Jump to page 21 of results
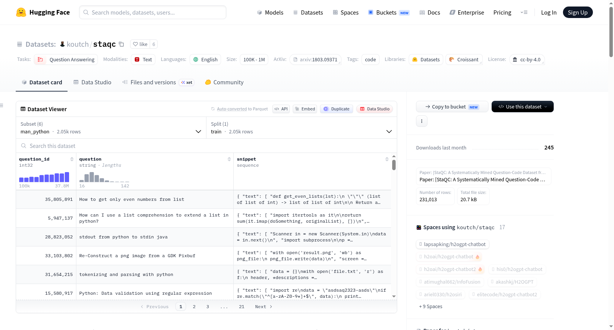 [241, 307]
